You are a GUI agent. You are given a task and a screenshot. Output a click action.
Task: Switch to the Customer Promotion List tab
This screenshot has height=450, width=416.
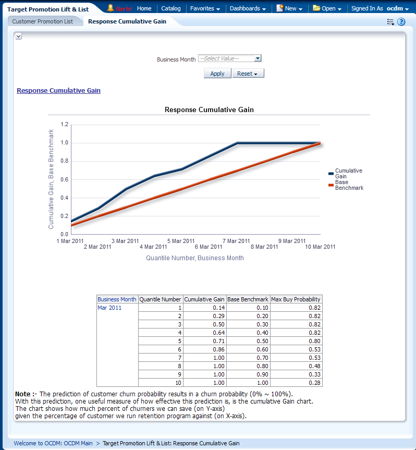43,21
